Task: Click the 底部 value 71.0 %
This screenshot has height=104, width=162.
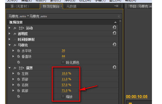Action: tap(66, 91)
